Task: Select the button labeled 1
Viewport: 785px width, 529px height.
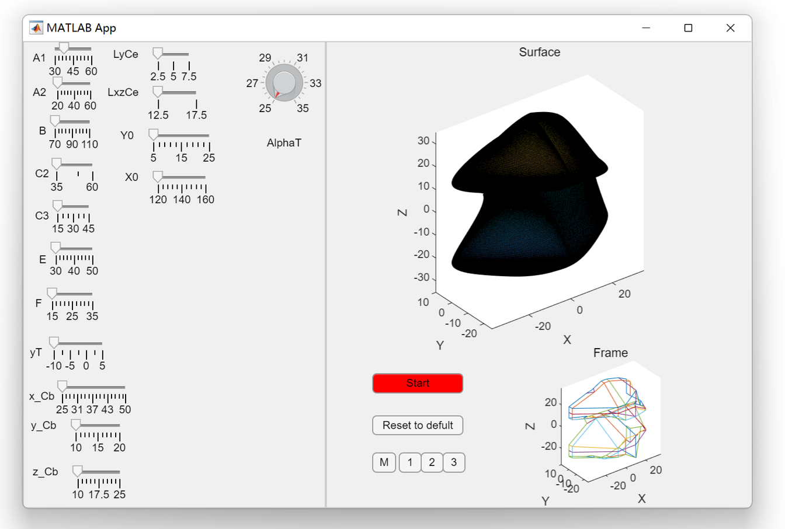Action: point(410,462)
